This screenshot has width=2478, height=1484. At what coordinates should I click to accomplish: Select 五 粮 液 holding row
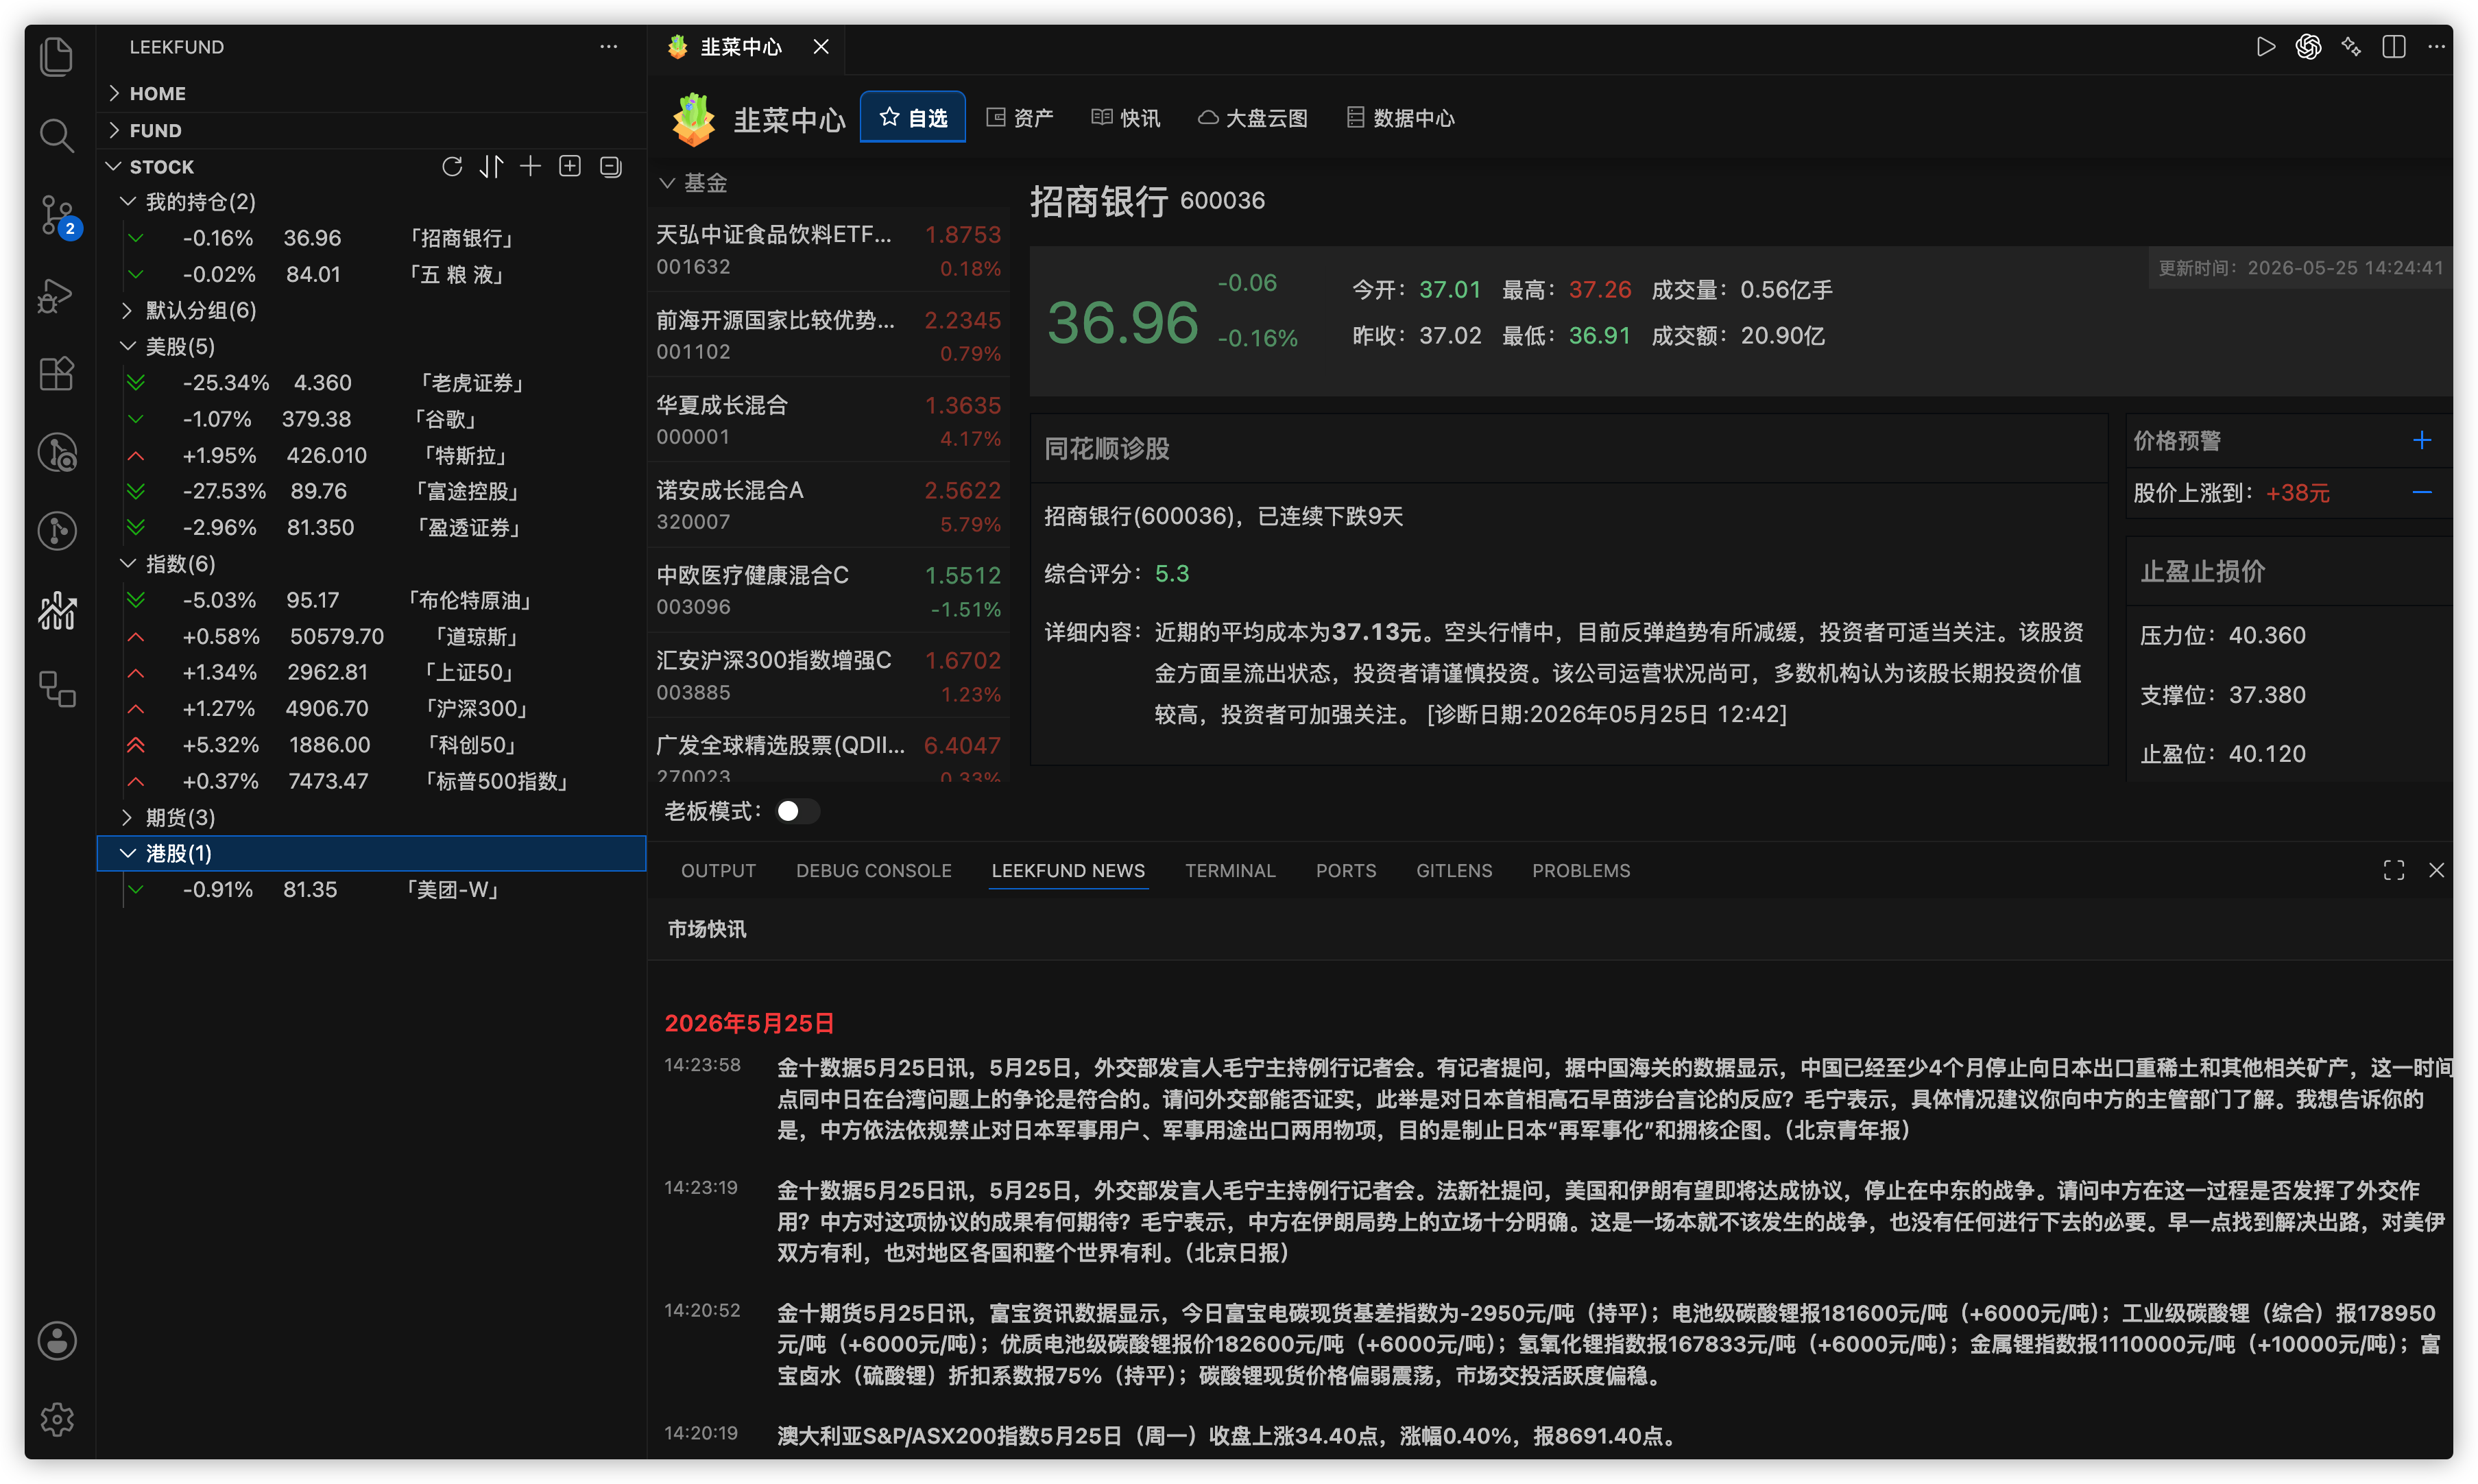tap(370, 274)
